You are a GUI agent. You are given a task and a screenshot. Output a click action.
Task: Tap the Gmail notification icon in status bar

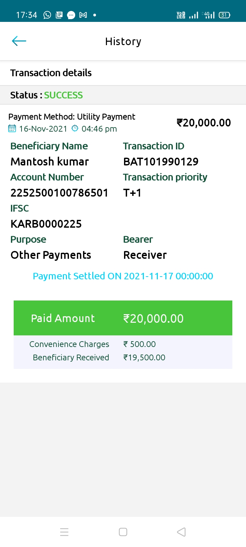pyautogui.click(x=83, y=15)
